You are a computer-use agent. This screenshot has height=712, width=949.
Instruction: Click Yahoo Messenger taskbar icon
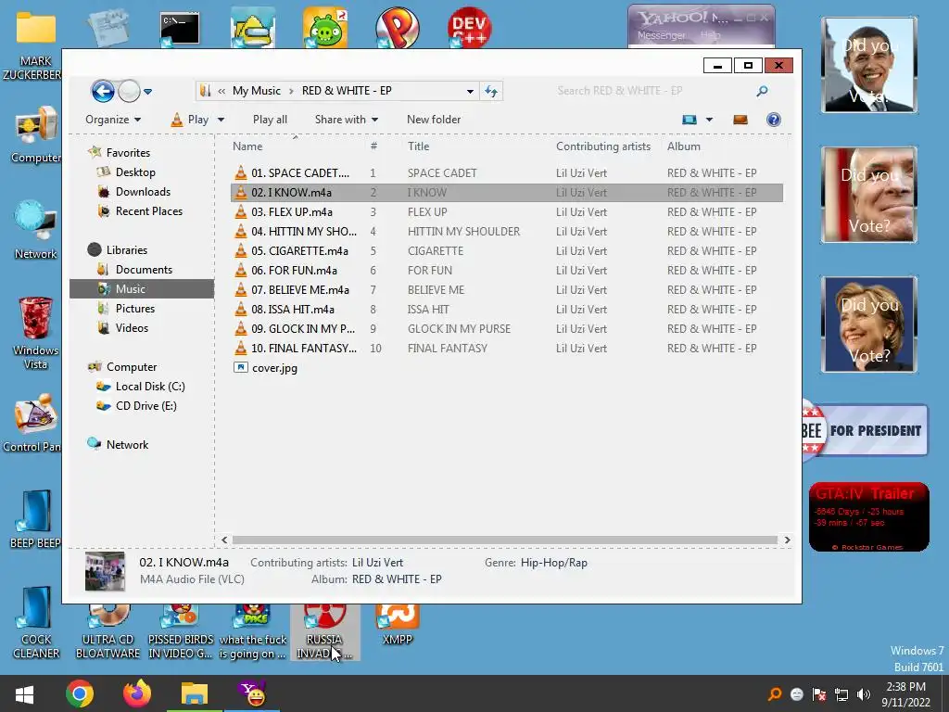(252, 693)
